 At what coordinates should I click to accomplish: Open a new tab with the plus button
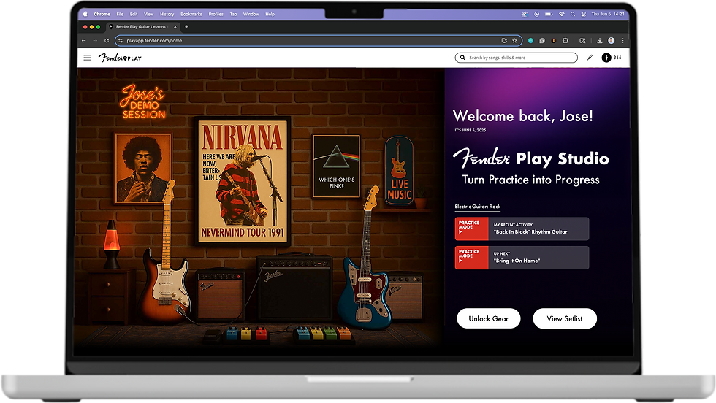186,27
